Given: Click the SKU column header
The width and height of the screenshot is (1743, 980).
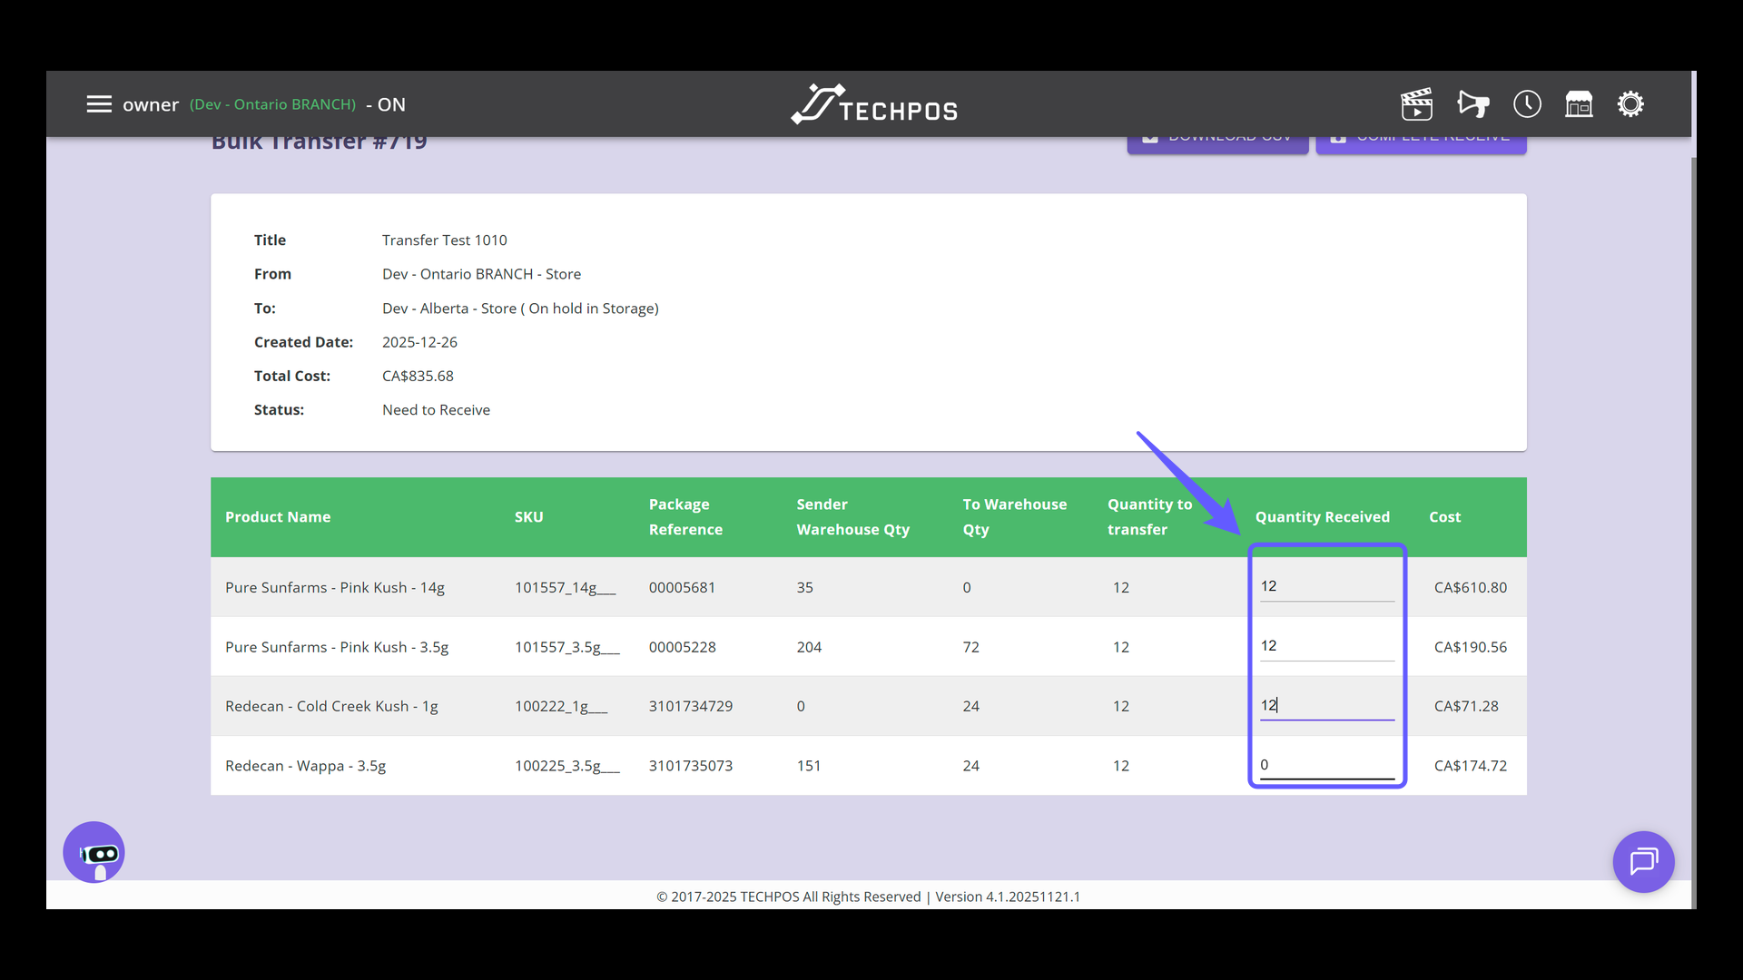Looking at the screenshot, I should [528, 517].
